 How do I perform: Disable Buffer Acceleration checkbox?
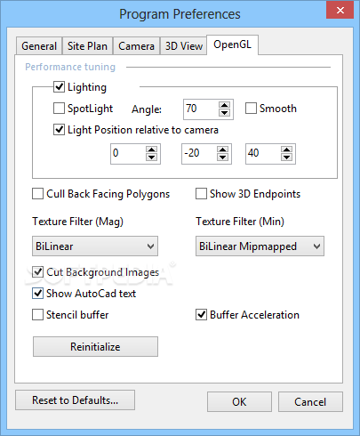(x=201, y=315)
